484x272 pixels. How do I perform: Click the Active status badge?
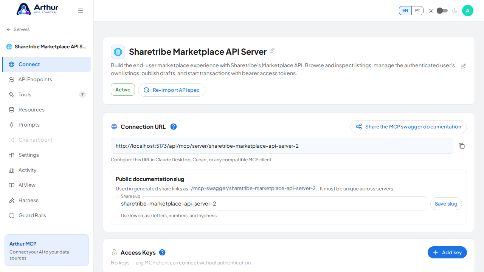coord(123,90)
